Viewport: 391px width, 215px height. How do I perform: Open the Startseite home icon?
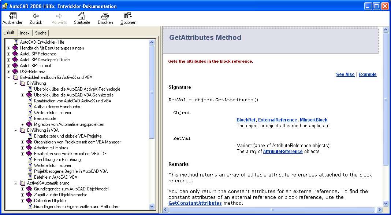tap(82, 16)
